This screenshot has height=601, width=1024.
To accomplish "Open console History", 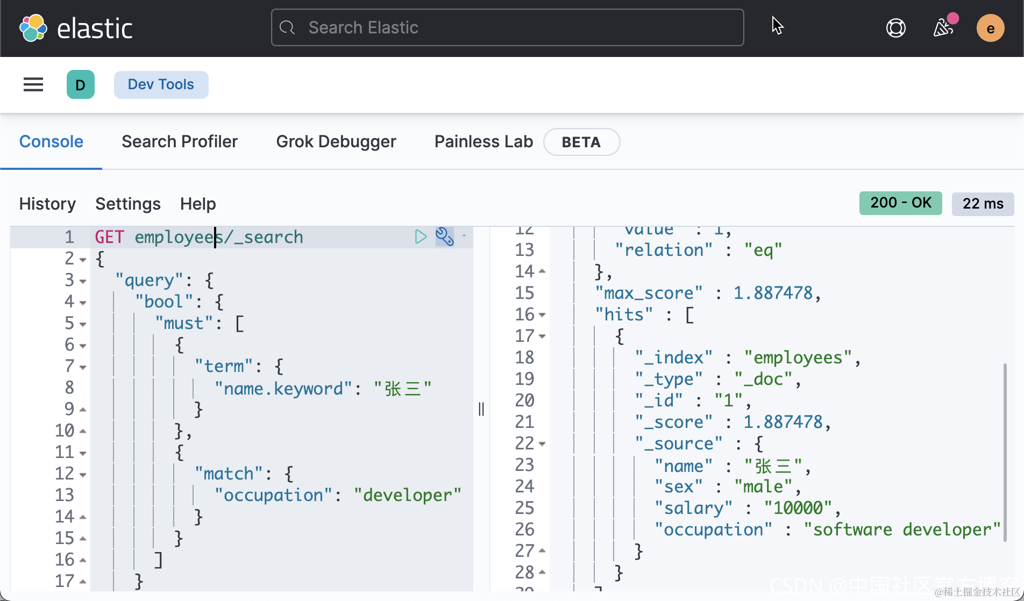I will [x=47, y=204].
